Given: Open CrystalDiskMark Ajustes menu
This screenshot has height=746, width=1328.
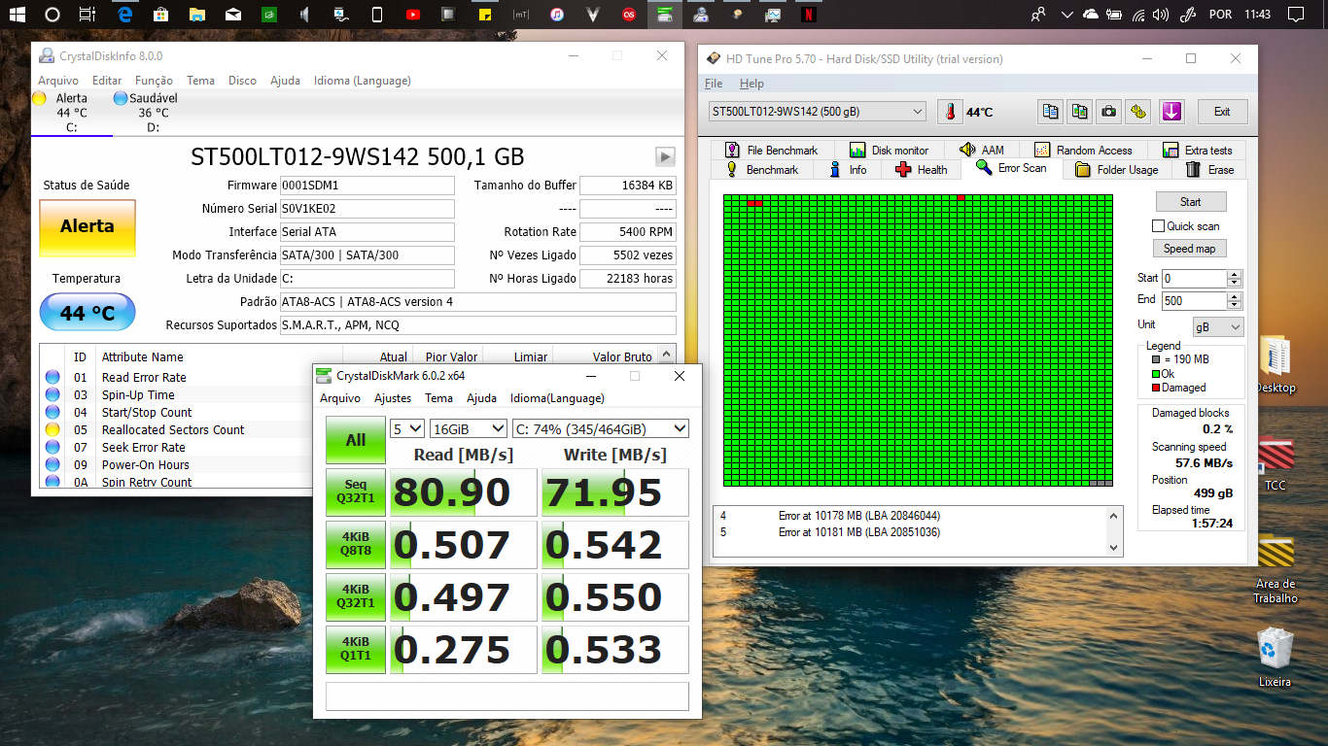Looking at the screenshot, I should (x=393, y=398).
